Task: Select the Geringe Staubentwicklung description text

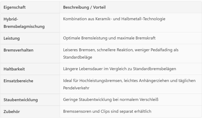Action: 111,100
